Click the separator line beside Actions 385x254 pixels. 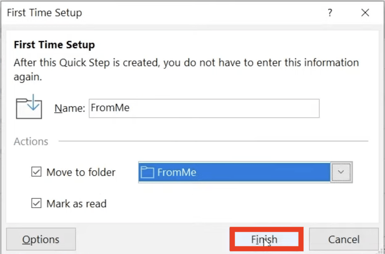213,141
